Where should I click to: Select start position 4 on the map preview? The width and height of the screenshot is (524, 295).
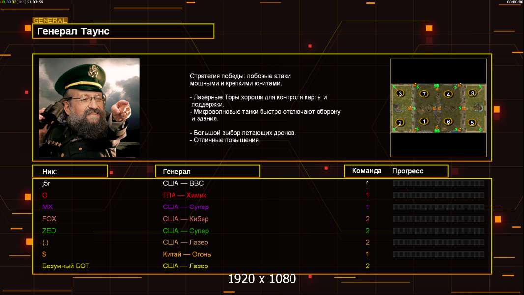448,94
